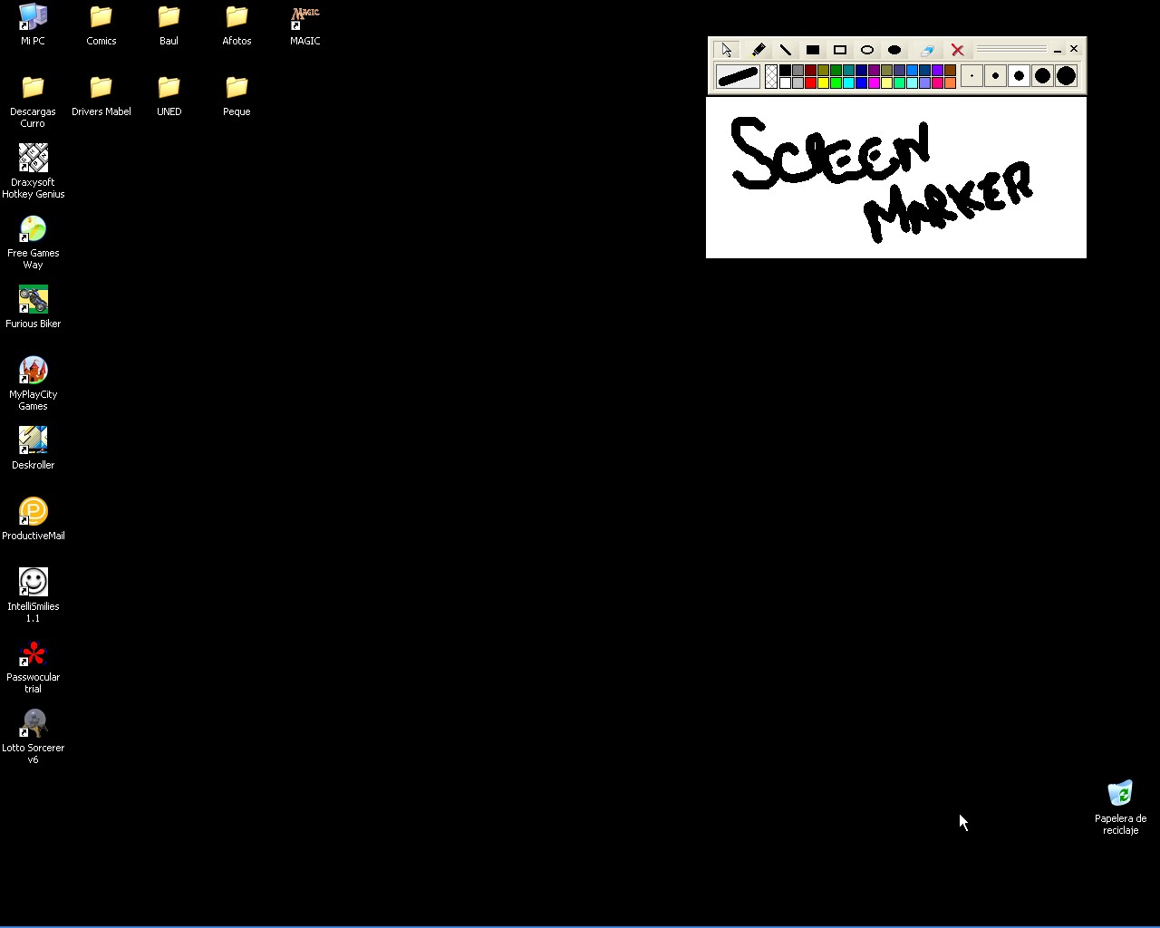This screenshot has height=928, width=1160.
Task: Select the Peque folder
Action: [237, 96]
